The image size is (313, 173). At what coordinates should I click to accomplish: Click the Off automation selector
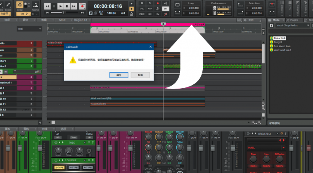pos(27,71)
